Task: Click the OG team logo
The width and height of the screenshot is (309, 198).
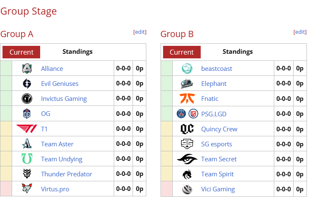Action: click(x=27, y=113)
